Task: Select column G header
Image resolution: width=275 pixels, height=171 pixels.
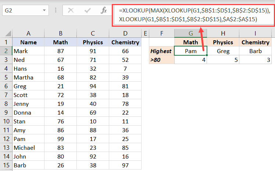Action: [x=191, y=33]
